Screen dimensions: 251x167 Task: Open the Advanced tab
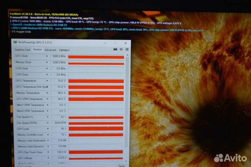click(50, 50)
